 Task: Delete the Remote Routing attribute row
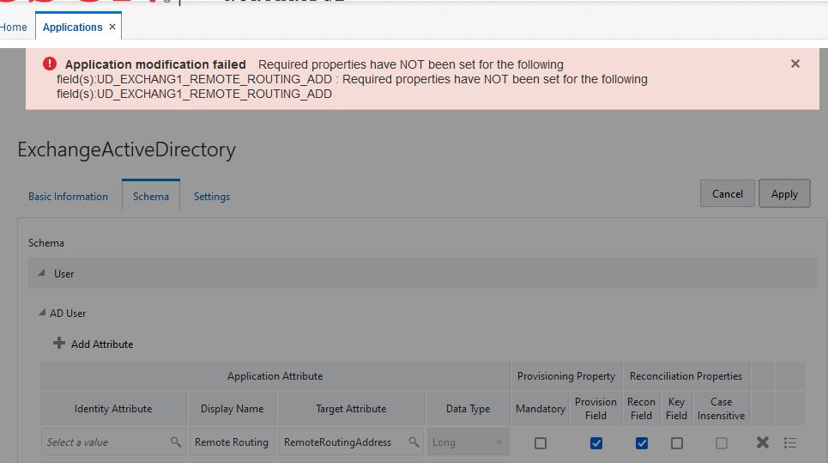[762, 442]
